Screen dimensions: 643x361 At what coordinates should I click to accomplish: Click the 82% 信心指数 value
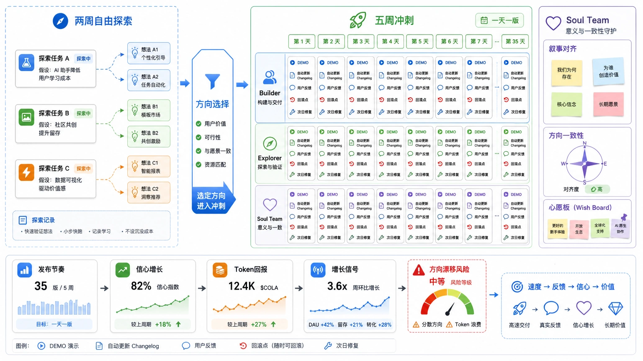141,286
